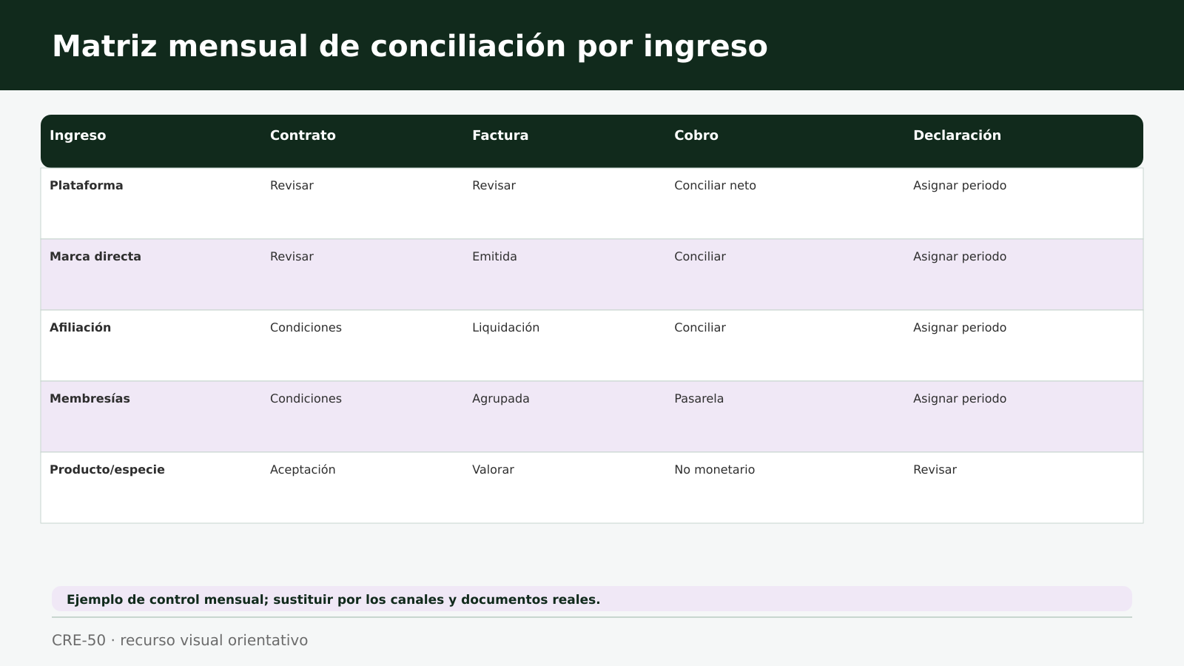Click the 'Emitida' cell

click(494, 257)
